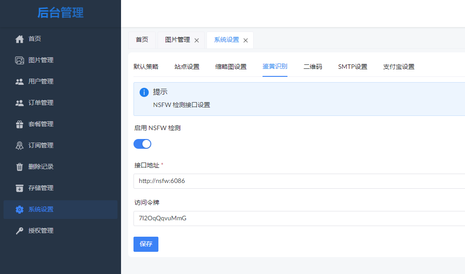The width and height of the screenshot is (465, 274).
Task: Switch to the 站点设置 tab
Action: [187, 67]
